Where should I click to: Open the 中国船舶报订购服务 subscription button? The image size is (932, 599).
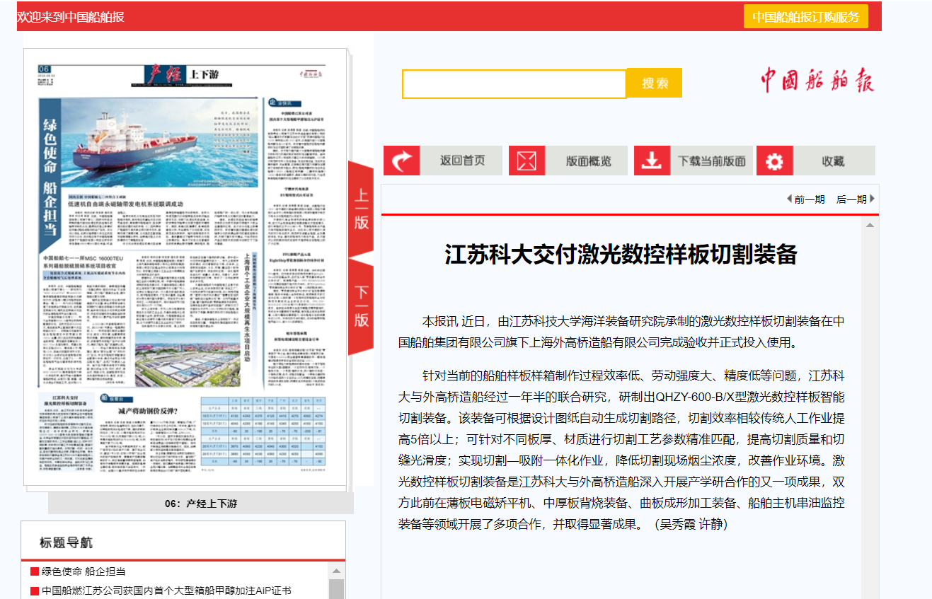tap(805, 17)
